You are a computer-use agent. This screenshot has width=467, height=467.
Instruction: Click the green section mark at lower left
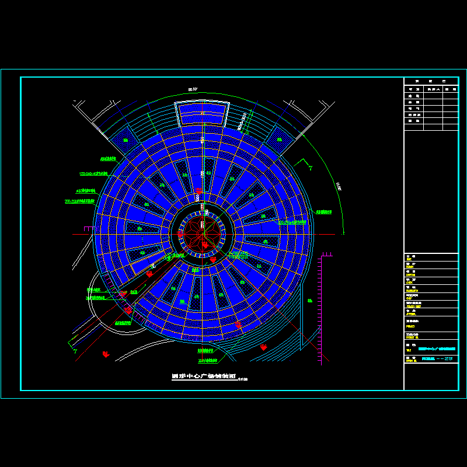[x=75, y=351]
